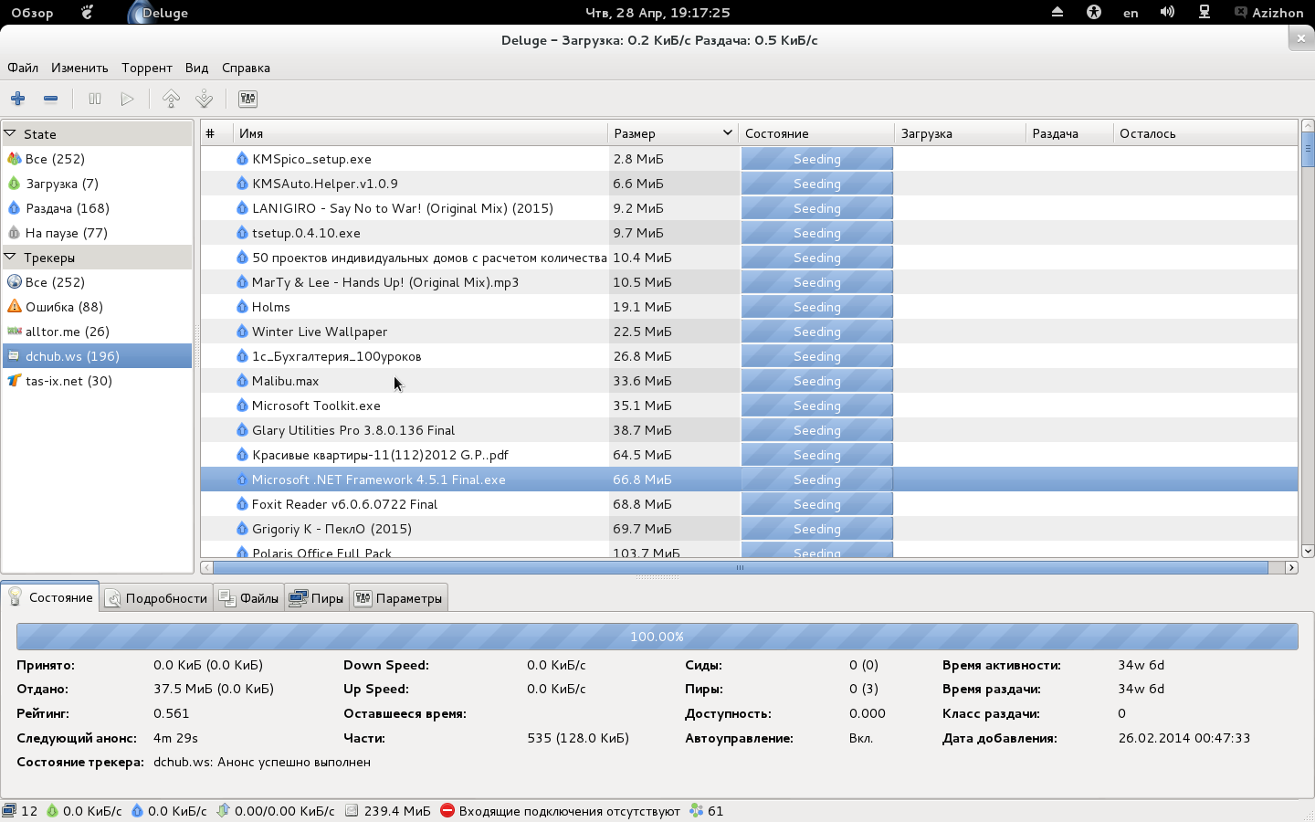Sort by the Загрузка column header

point(961,133)
